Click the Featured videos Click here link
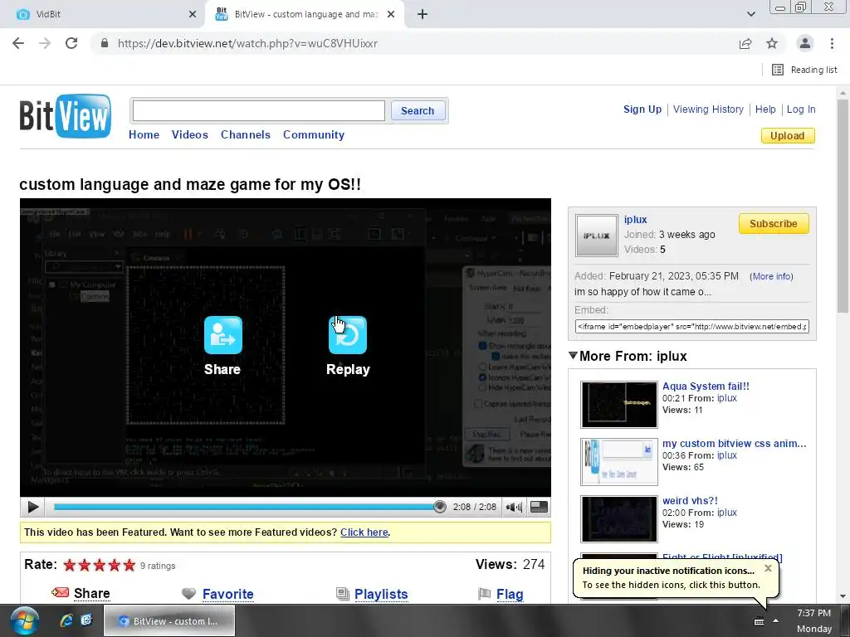850x637 pixels. click(364, 532)
